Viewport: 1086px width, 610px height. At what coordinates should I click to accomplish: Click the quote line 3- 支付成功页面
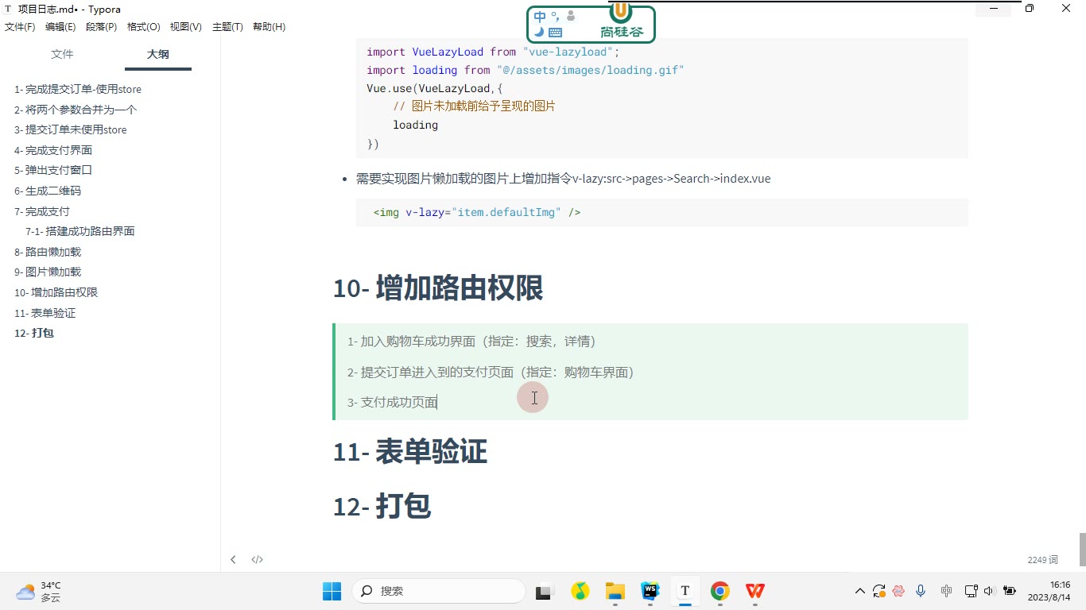[392, 402]
